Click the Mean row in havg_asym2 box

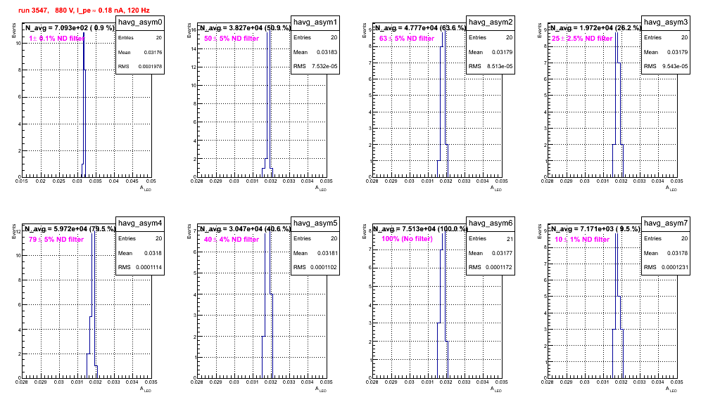(491, 52)
